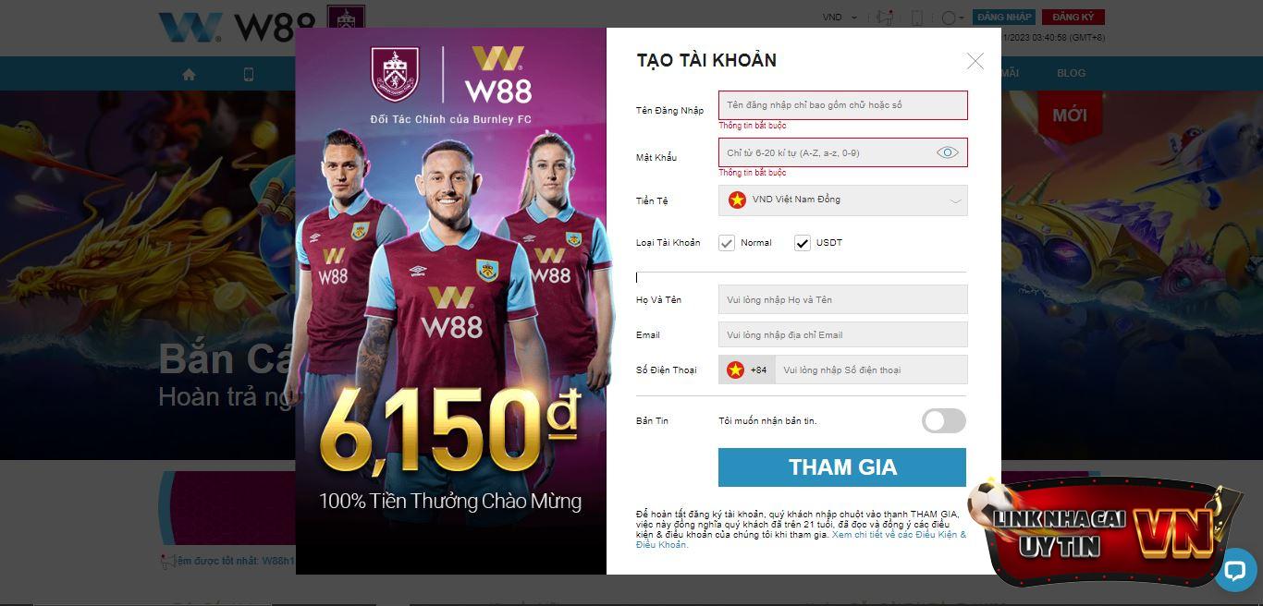Expand the Tiền Tệ VND currency dropdown
The height and width of the screenshot is (606, 1263).
coord(843,200)
